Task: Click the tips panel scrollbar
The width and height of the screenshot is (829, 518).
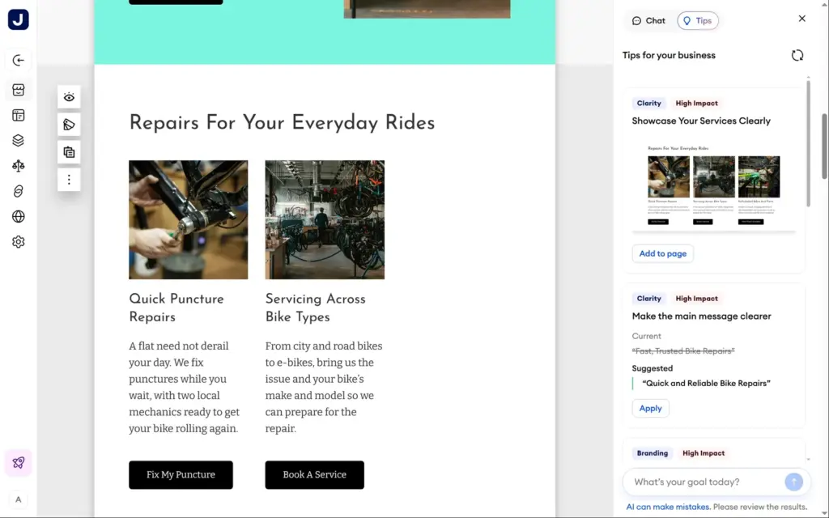Action: (808, 142)
